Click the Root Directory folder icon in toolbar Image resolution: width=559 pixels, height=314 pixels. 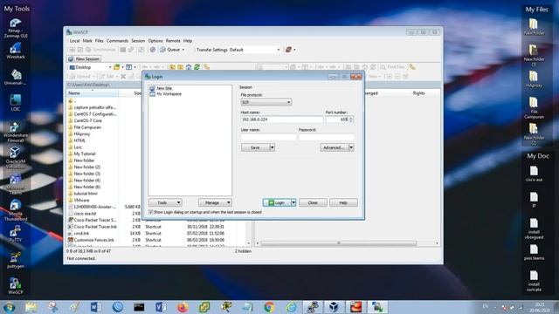point(181,67)
